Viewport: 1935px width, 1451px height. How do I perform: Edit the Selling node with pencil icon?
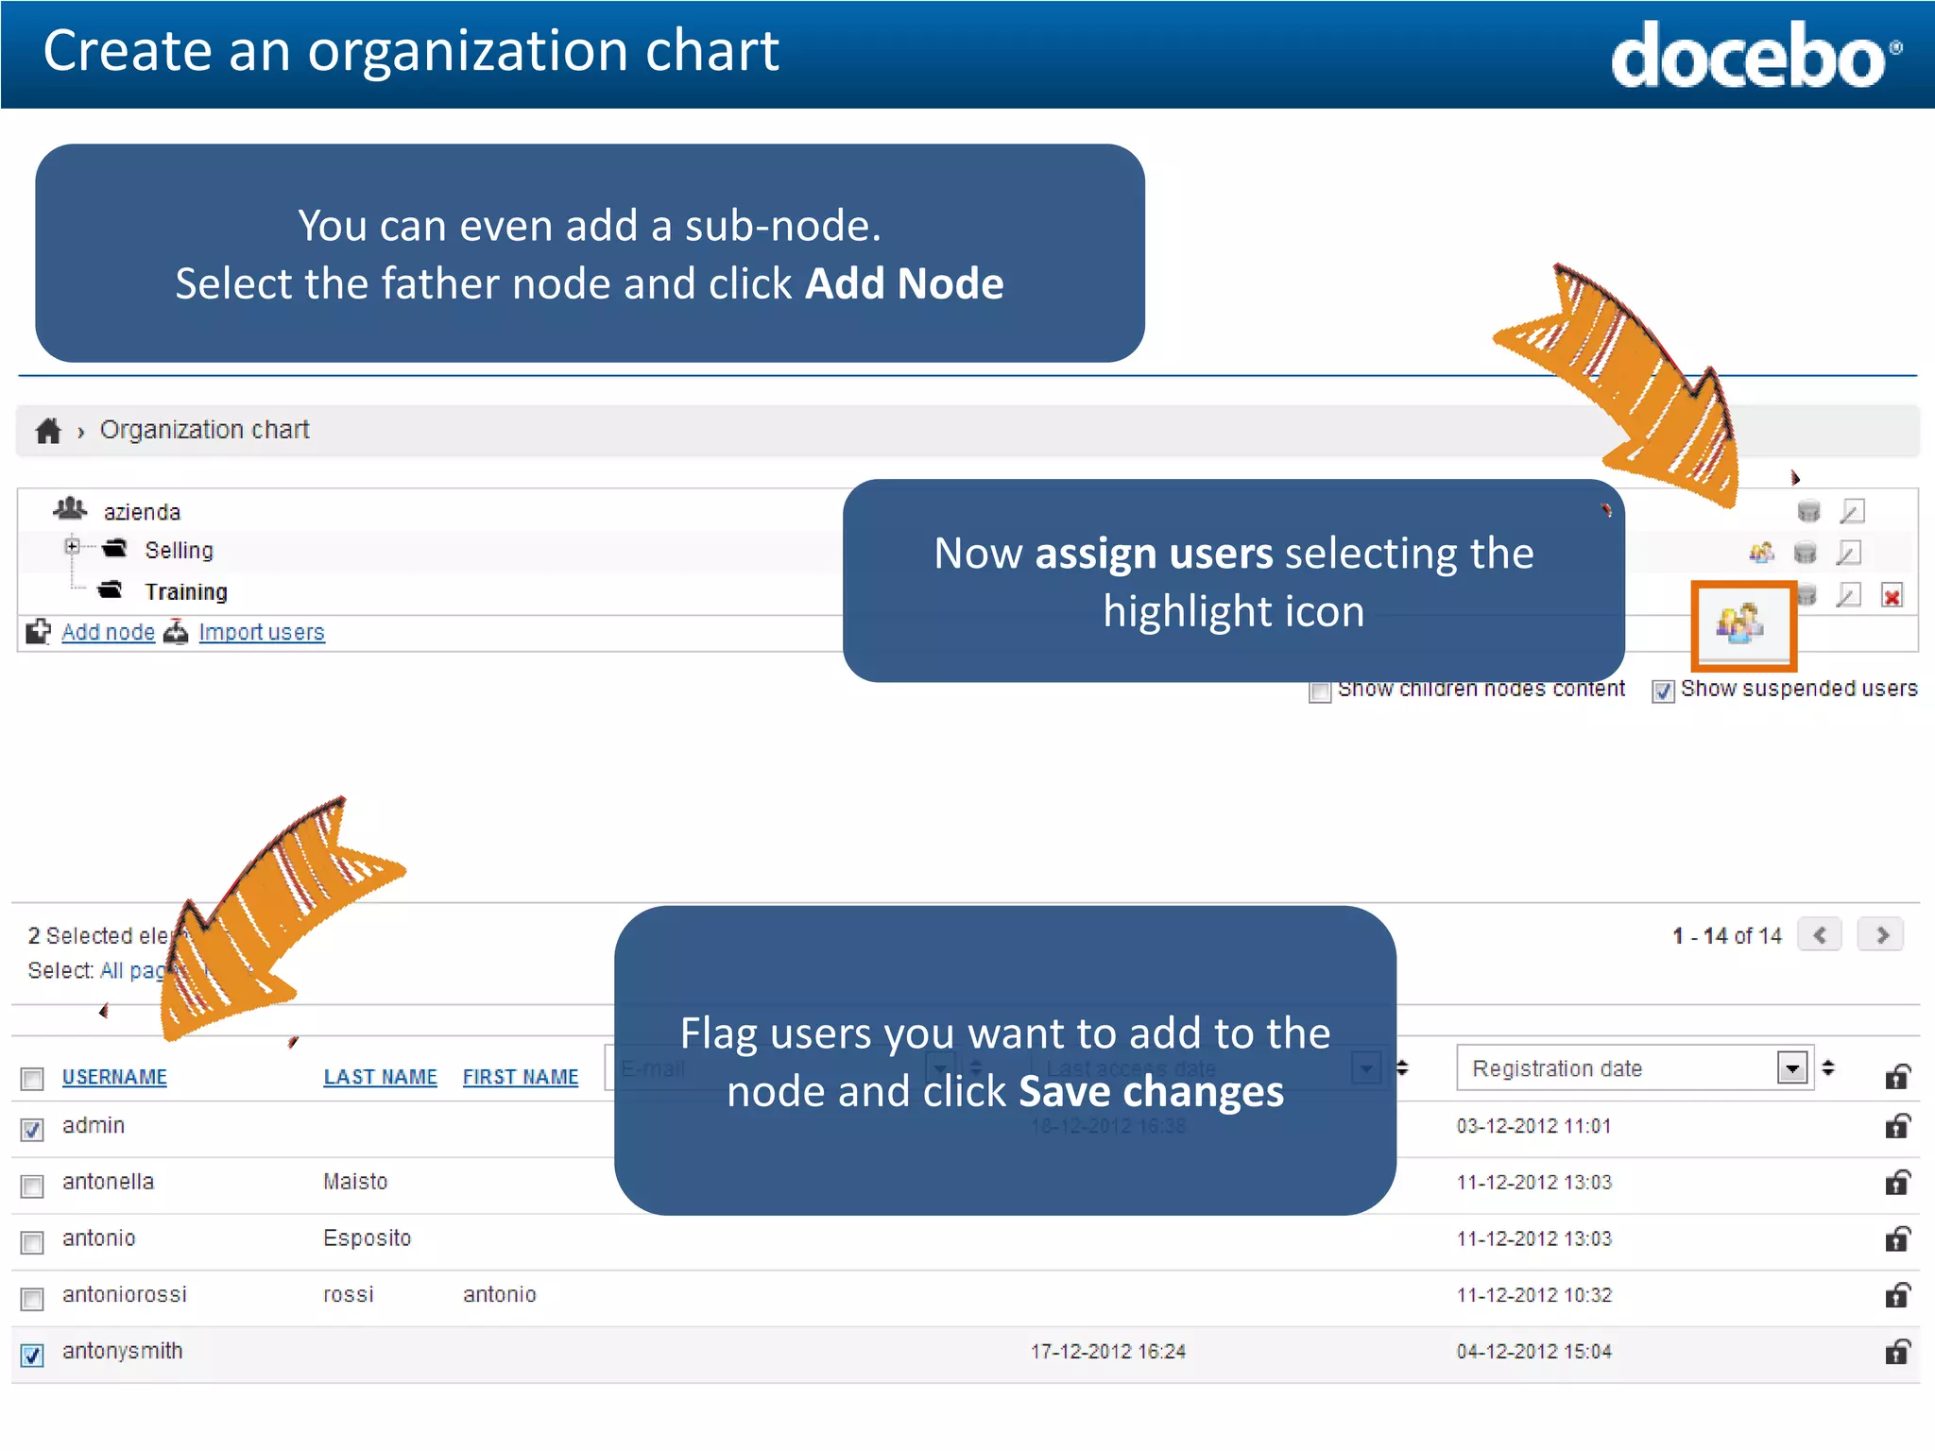1849,552
